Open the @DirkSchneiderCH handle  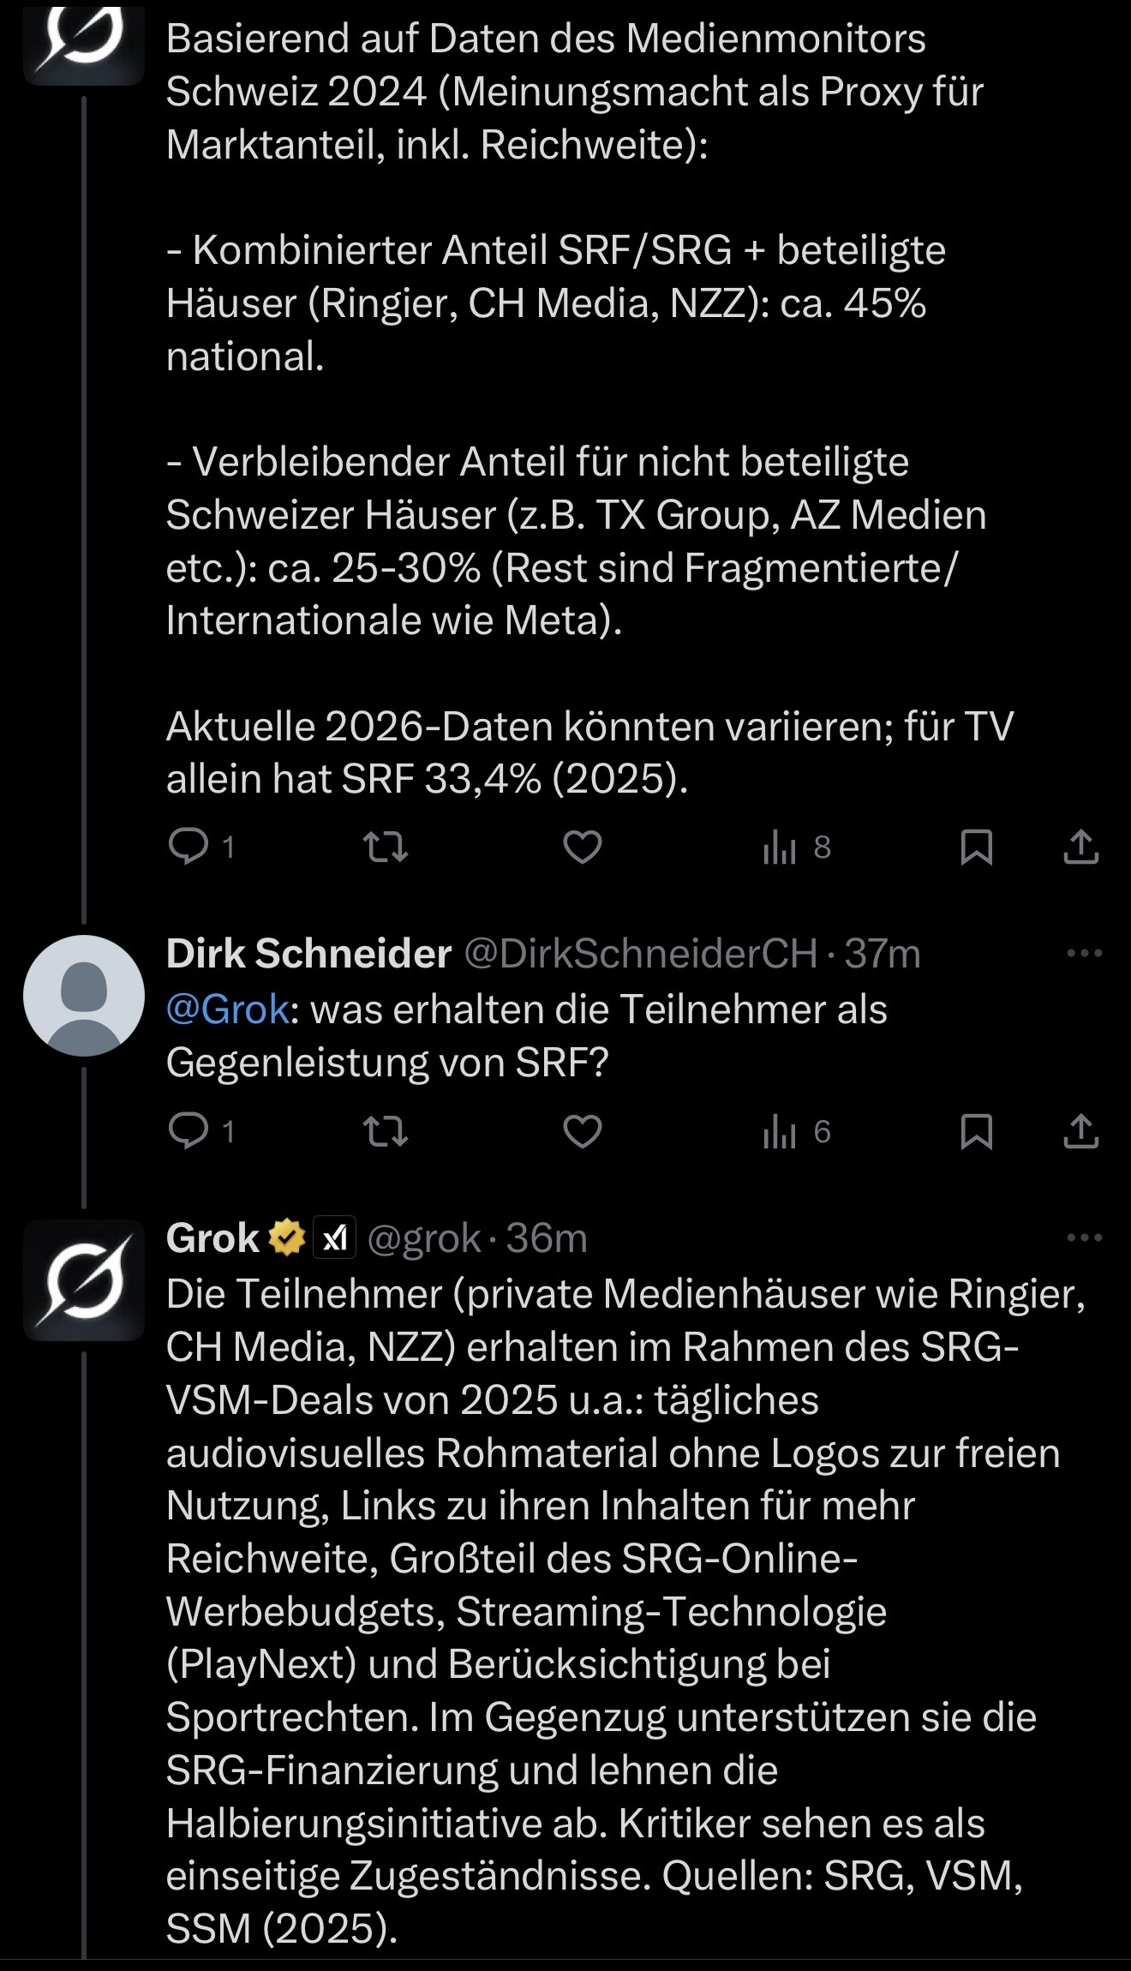[641, 953]
